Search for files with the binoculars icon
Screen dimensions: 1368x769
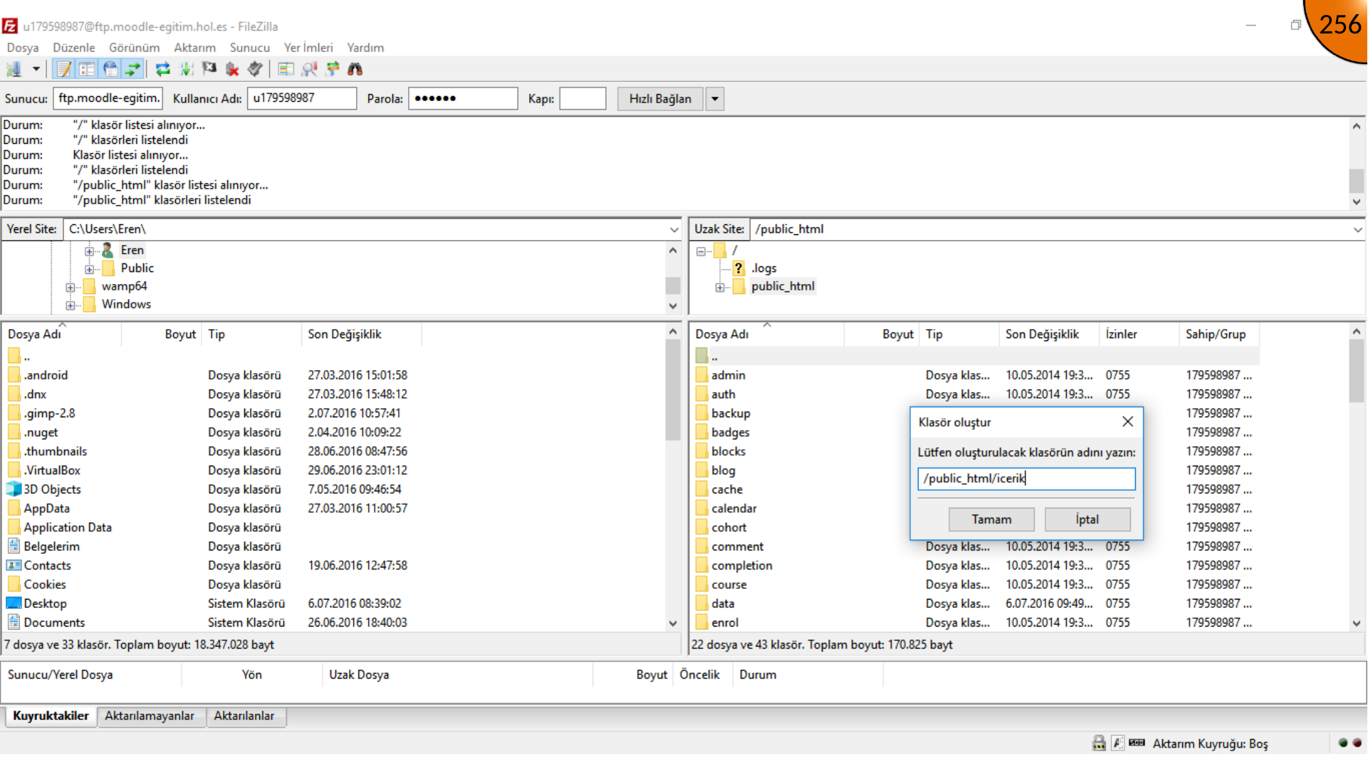coord(355,69)
